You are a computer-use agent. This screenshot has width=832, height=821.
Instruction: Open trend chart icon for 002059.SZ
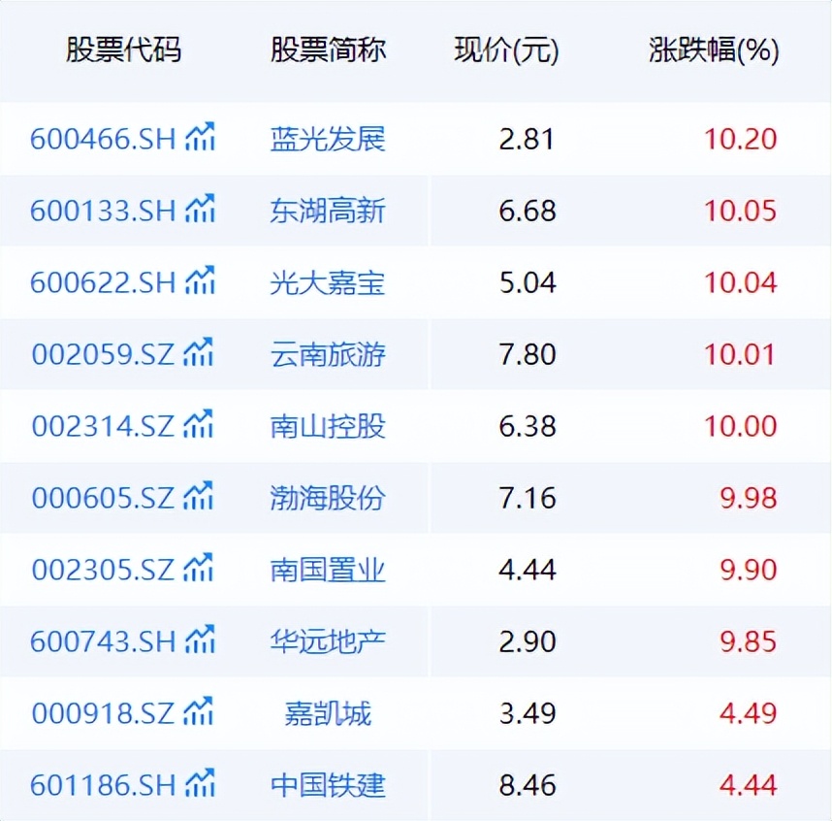pyautogui.click(x=200, y=352)
